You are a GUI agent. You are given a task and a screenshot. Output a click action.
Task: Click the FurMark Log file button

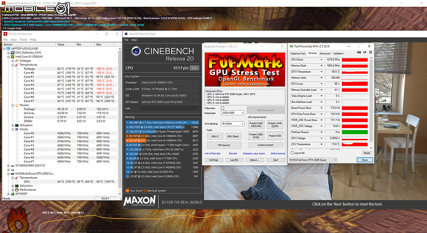[x=234, y=160]
